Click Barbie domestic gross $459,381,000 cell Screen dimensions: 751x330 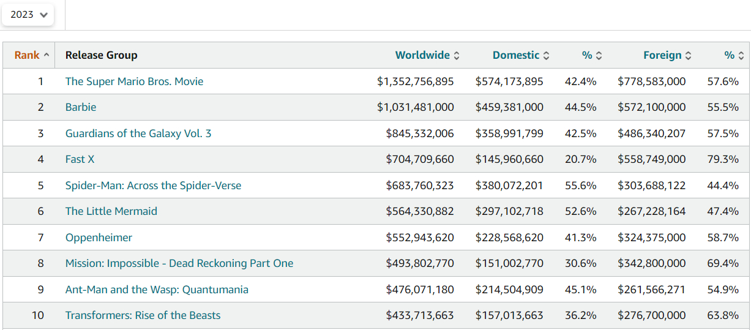click(x=509, y=107)
